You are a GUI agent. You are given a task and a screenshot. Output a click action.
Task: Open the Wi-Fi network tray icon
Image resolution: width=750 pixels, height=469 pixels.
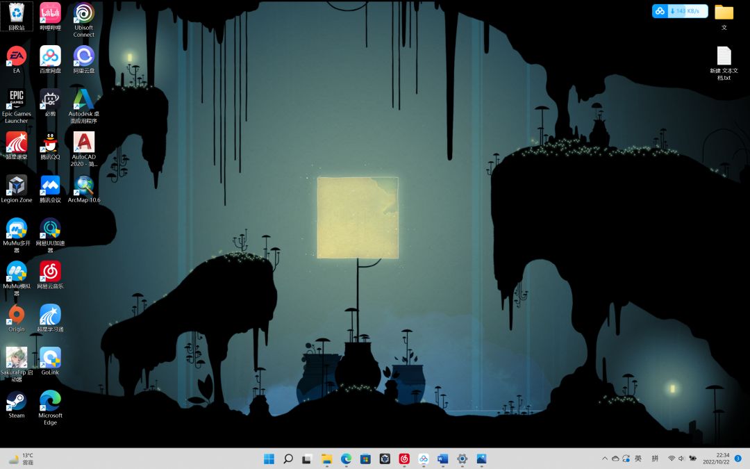(x=672, y=459)
